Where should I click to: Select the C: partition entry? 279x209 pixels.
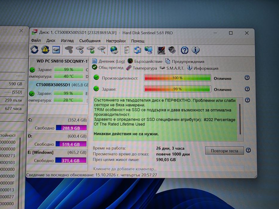pyautogui.click(x=57, y=124)
